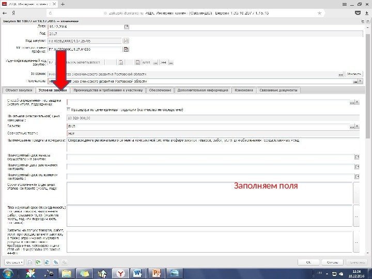Open calendar picker next to Дата field
The image size is (372, 279).
pos(127,26)
